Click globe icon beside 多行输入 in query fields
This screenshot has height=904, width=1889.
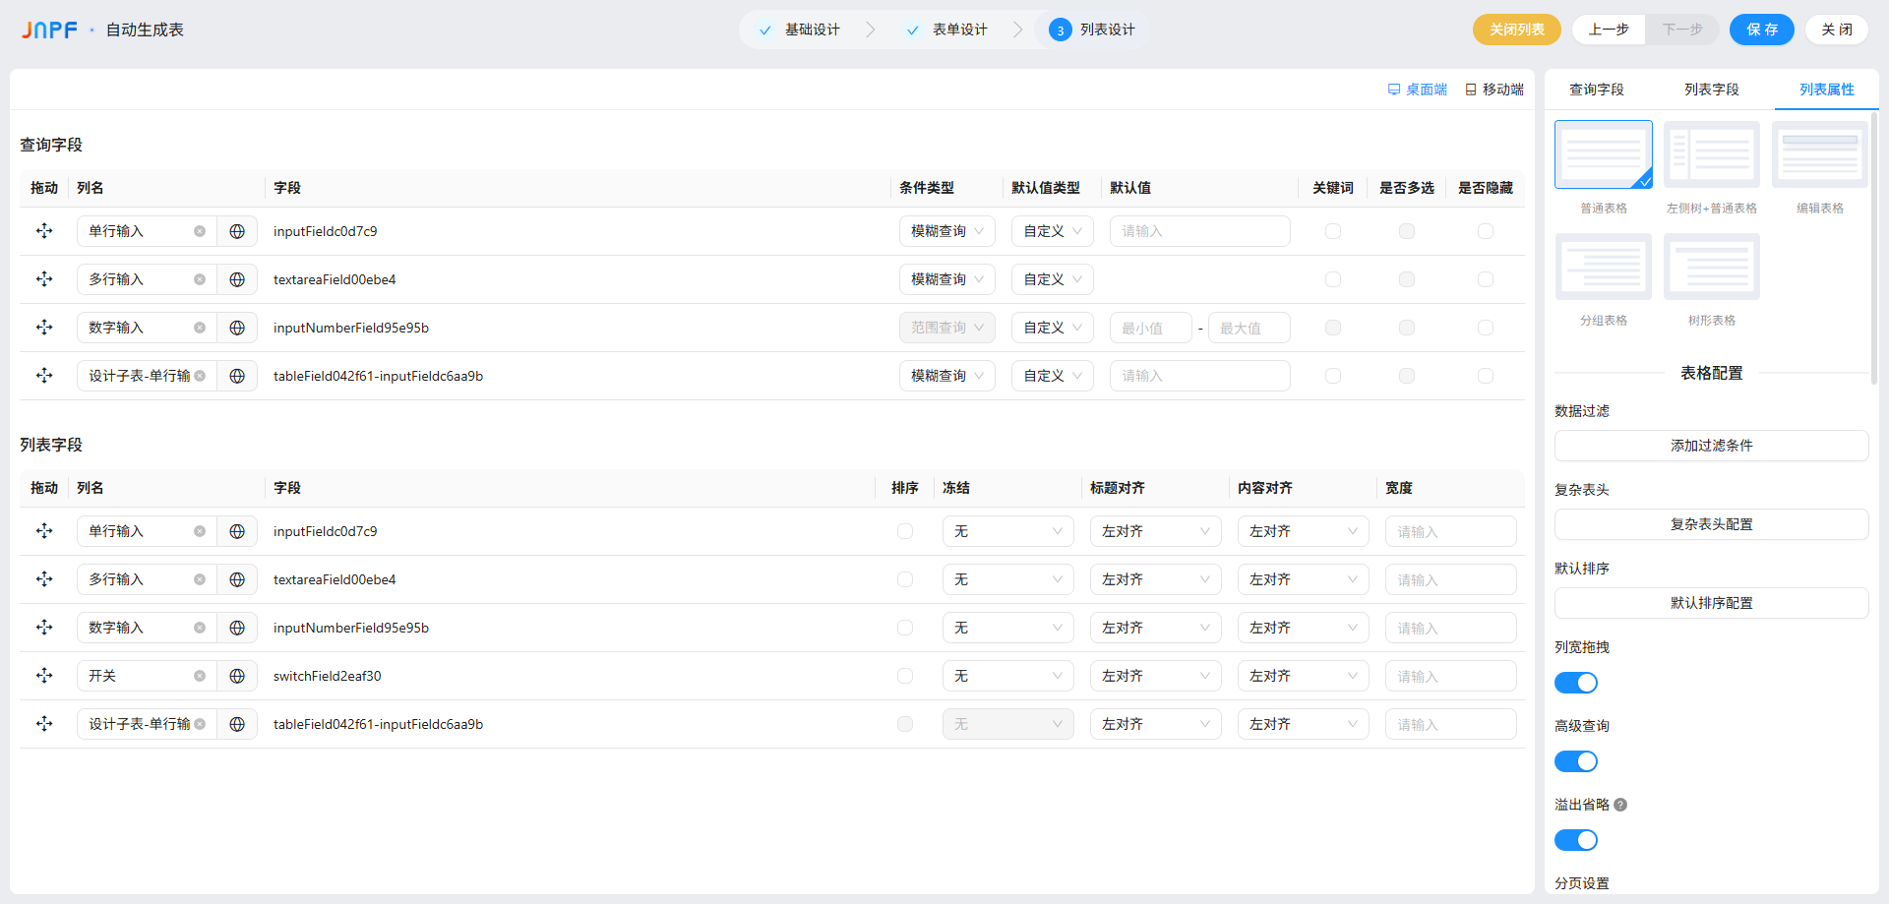[237, 279]
